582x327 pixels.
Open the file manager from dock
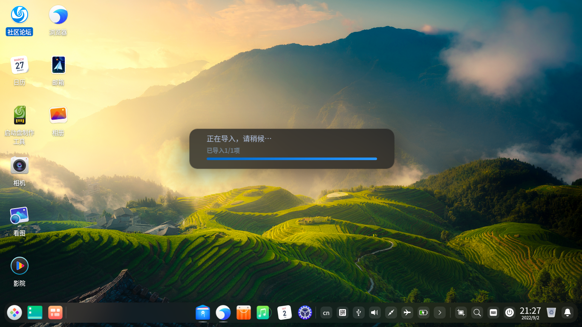pos(203,313)
